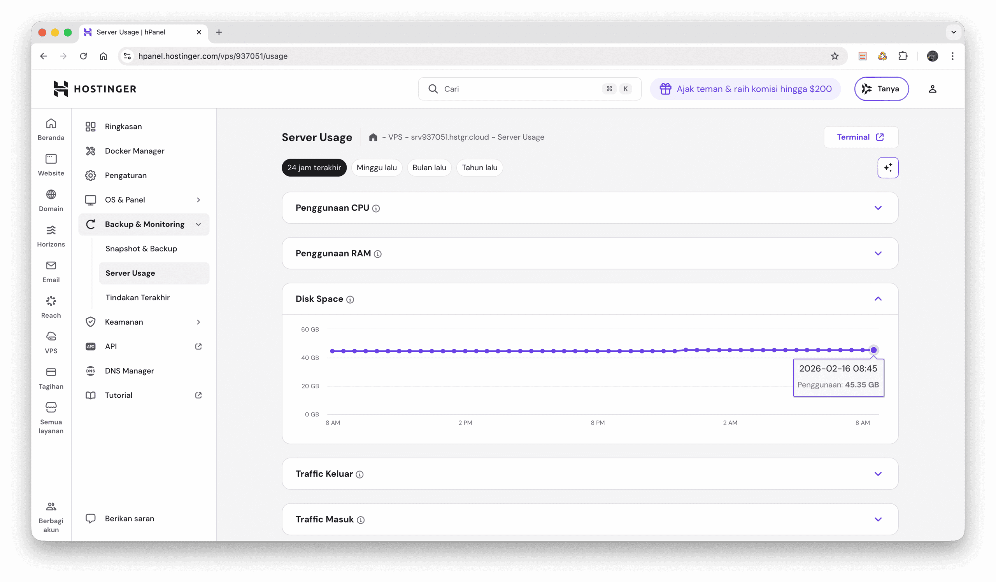Expand the Penggunaan CPU section
This screenshot has width=996, height=582.
[878, 208]
